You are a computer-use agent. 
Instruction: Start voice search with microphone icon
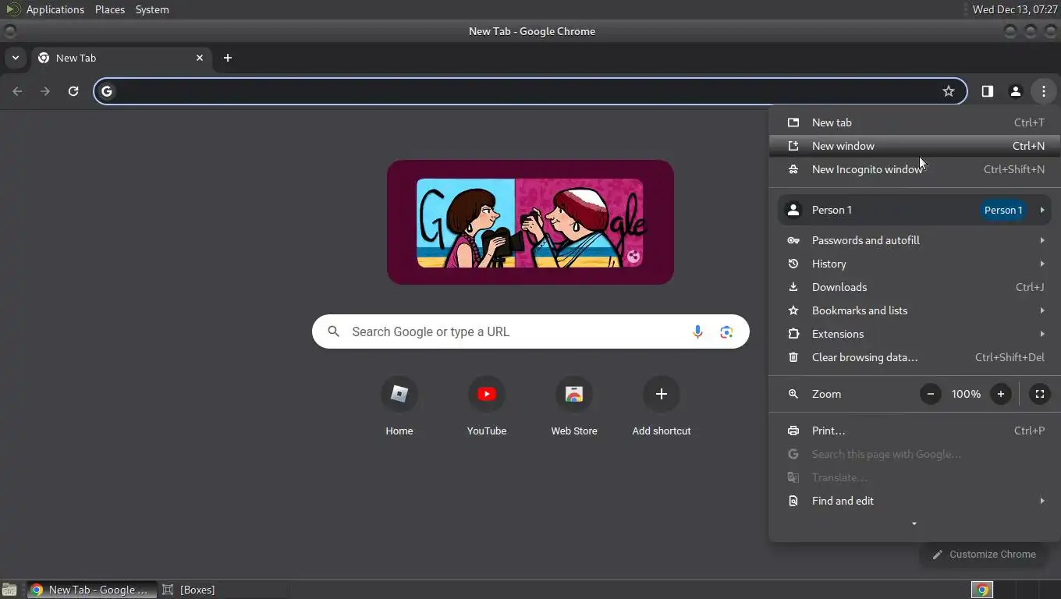697,331
